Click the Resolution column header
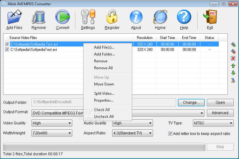Viewport: 239px width, 159px height. [x=145, y=38]
